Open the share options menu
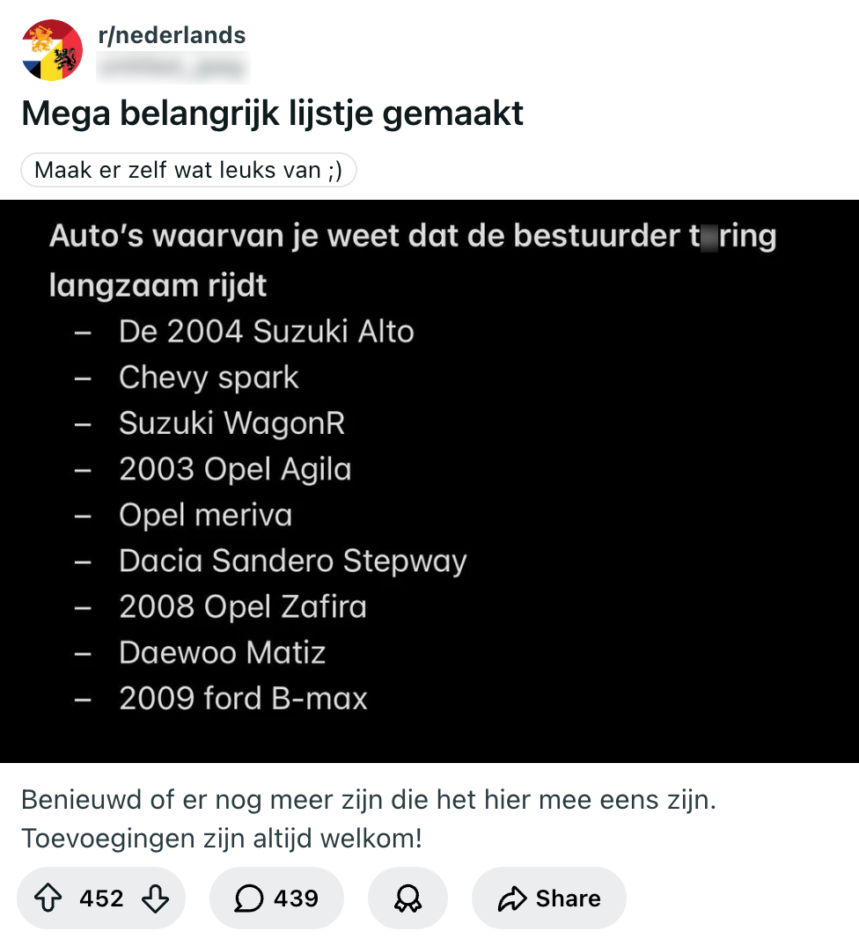Image resolution: width=859 pixels, height=939 pixels. 548,899
